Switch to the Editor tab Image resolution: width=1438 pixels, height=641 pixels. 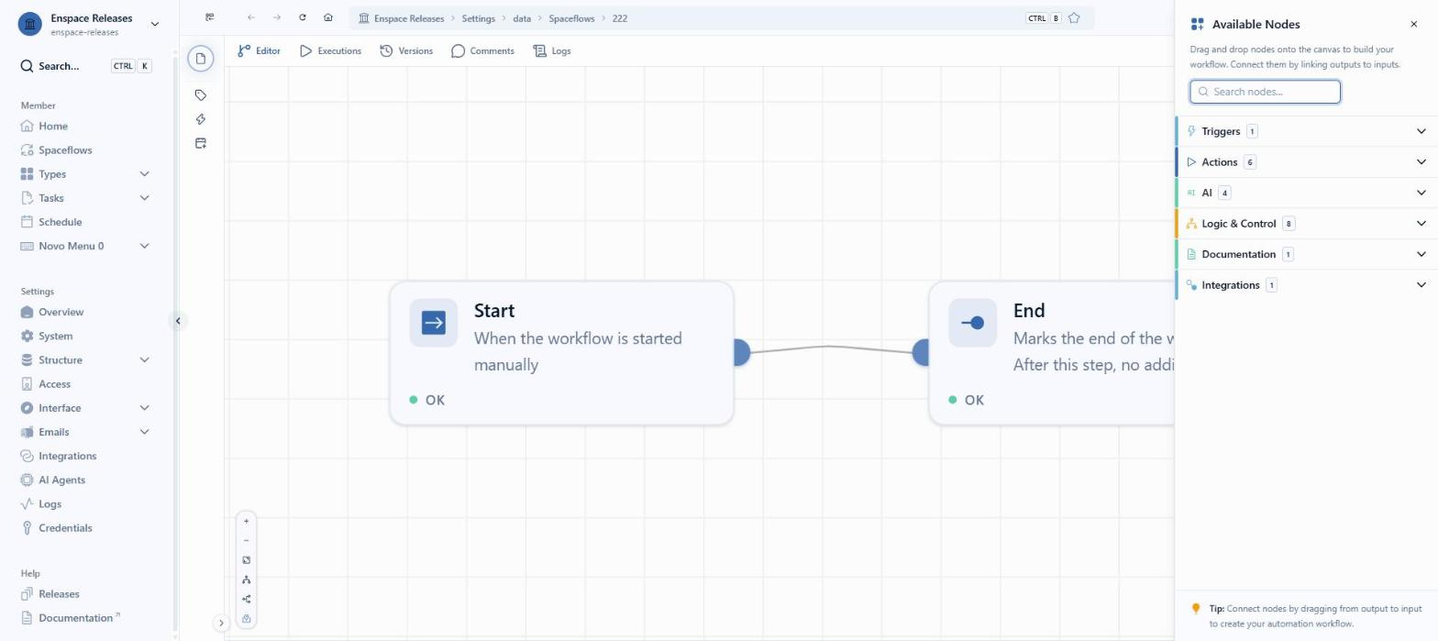(259, 50)
